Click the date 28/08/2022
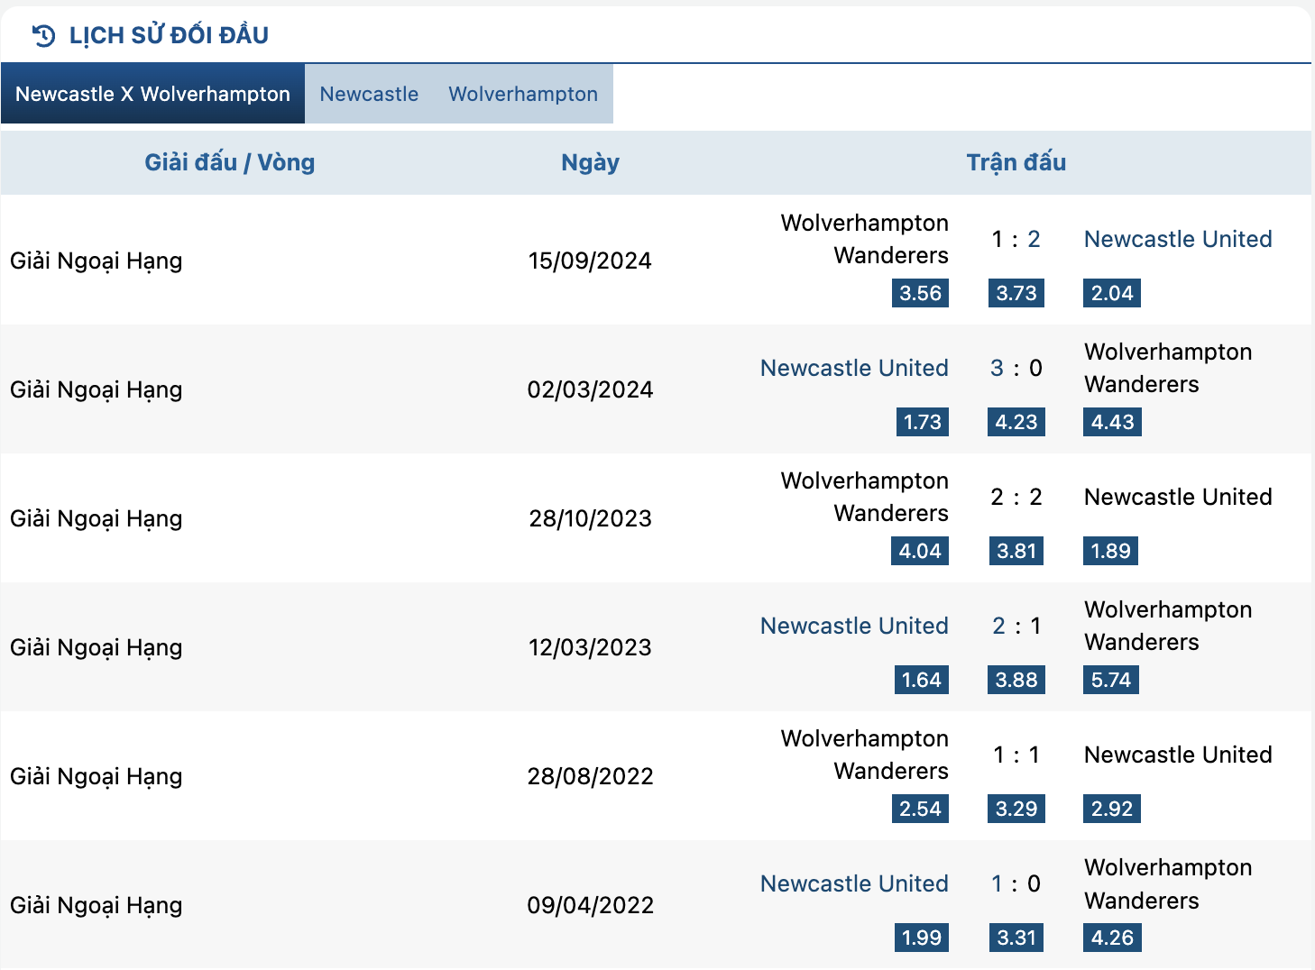Viewport: 1315px width, 970px height. coord(590,776)
